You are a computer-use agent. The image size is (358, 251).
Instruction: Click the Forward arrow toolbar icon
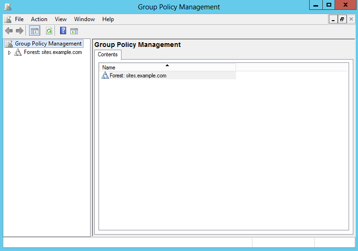[20, 31]
